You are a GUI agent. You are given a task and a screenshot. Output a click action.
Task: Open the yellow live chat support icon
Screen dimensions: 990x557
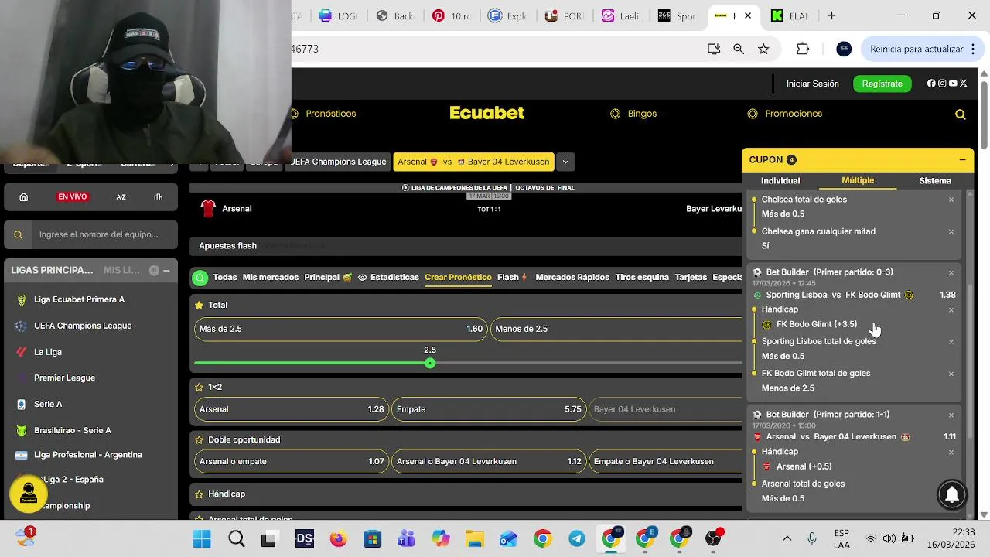coord(29,493)
